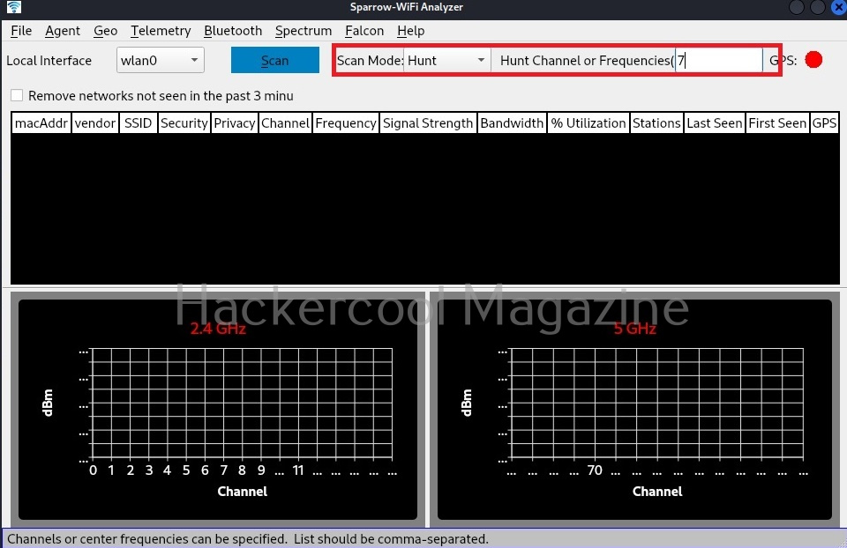Viewport: 847px width, 548px height.
Task: Click the status bar hint about comma-separated list
Action: coord(248,539)
